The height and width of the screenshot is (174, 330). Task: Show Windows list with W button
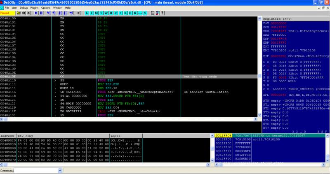click(106, 13)
